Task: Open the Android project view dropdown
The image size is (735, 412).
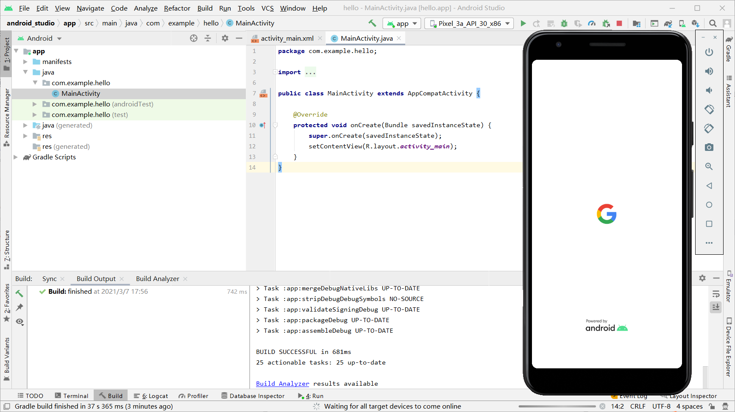Action: [40, 38]
